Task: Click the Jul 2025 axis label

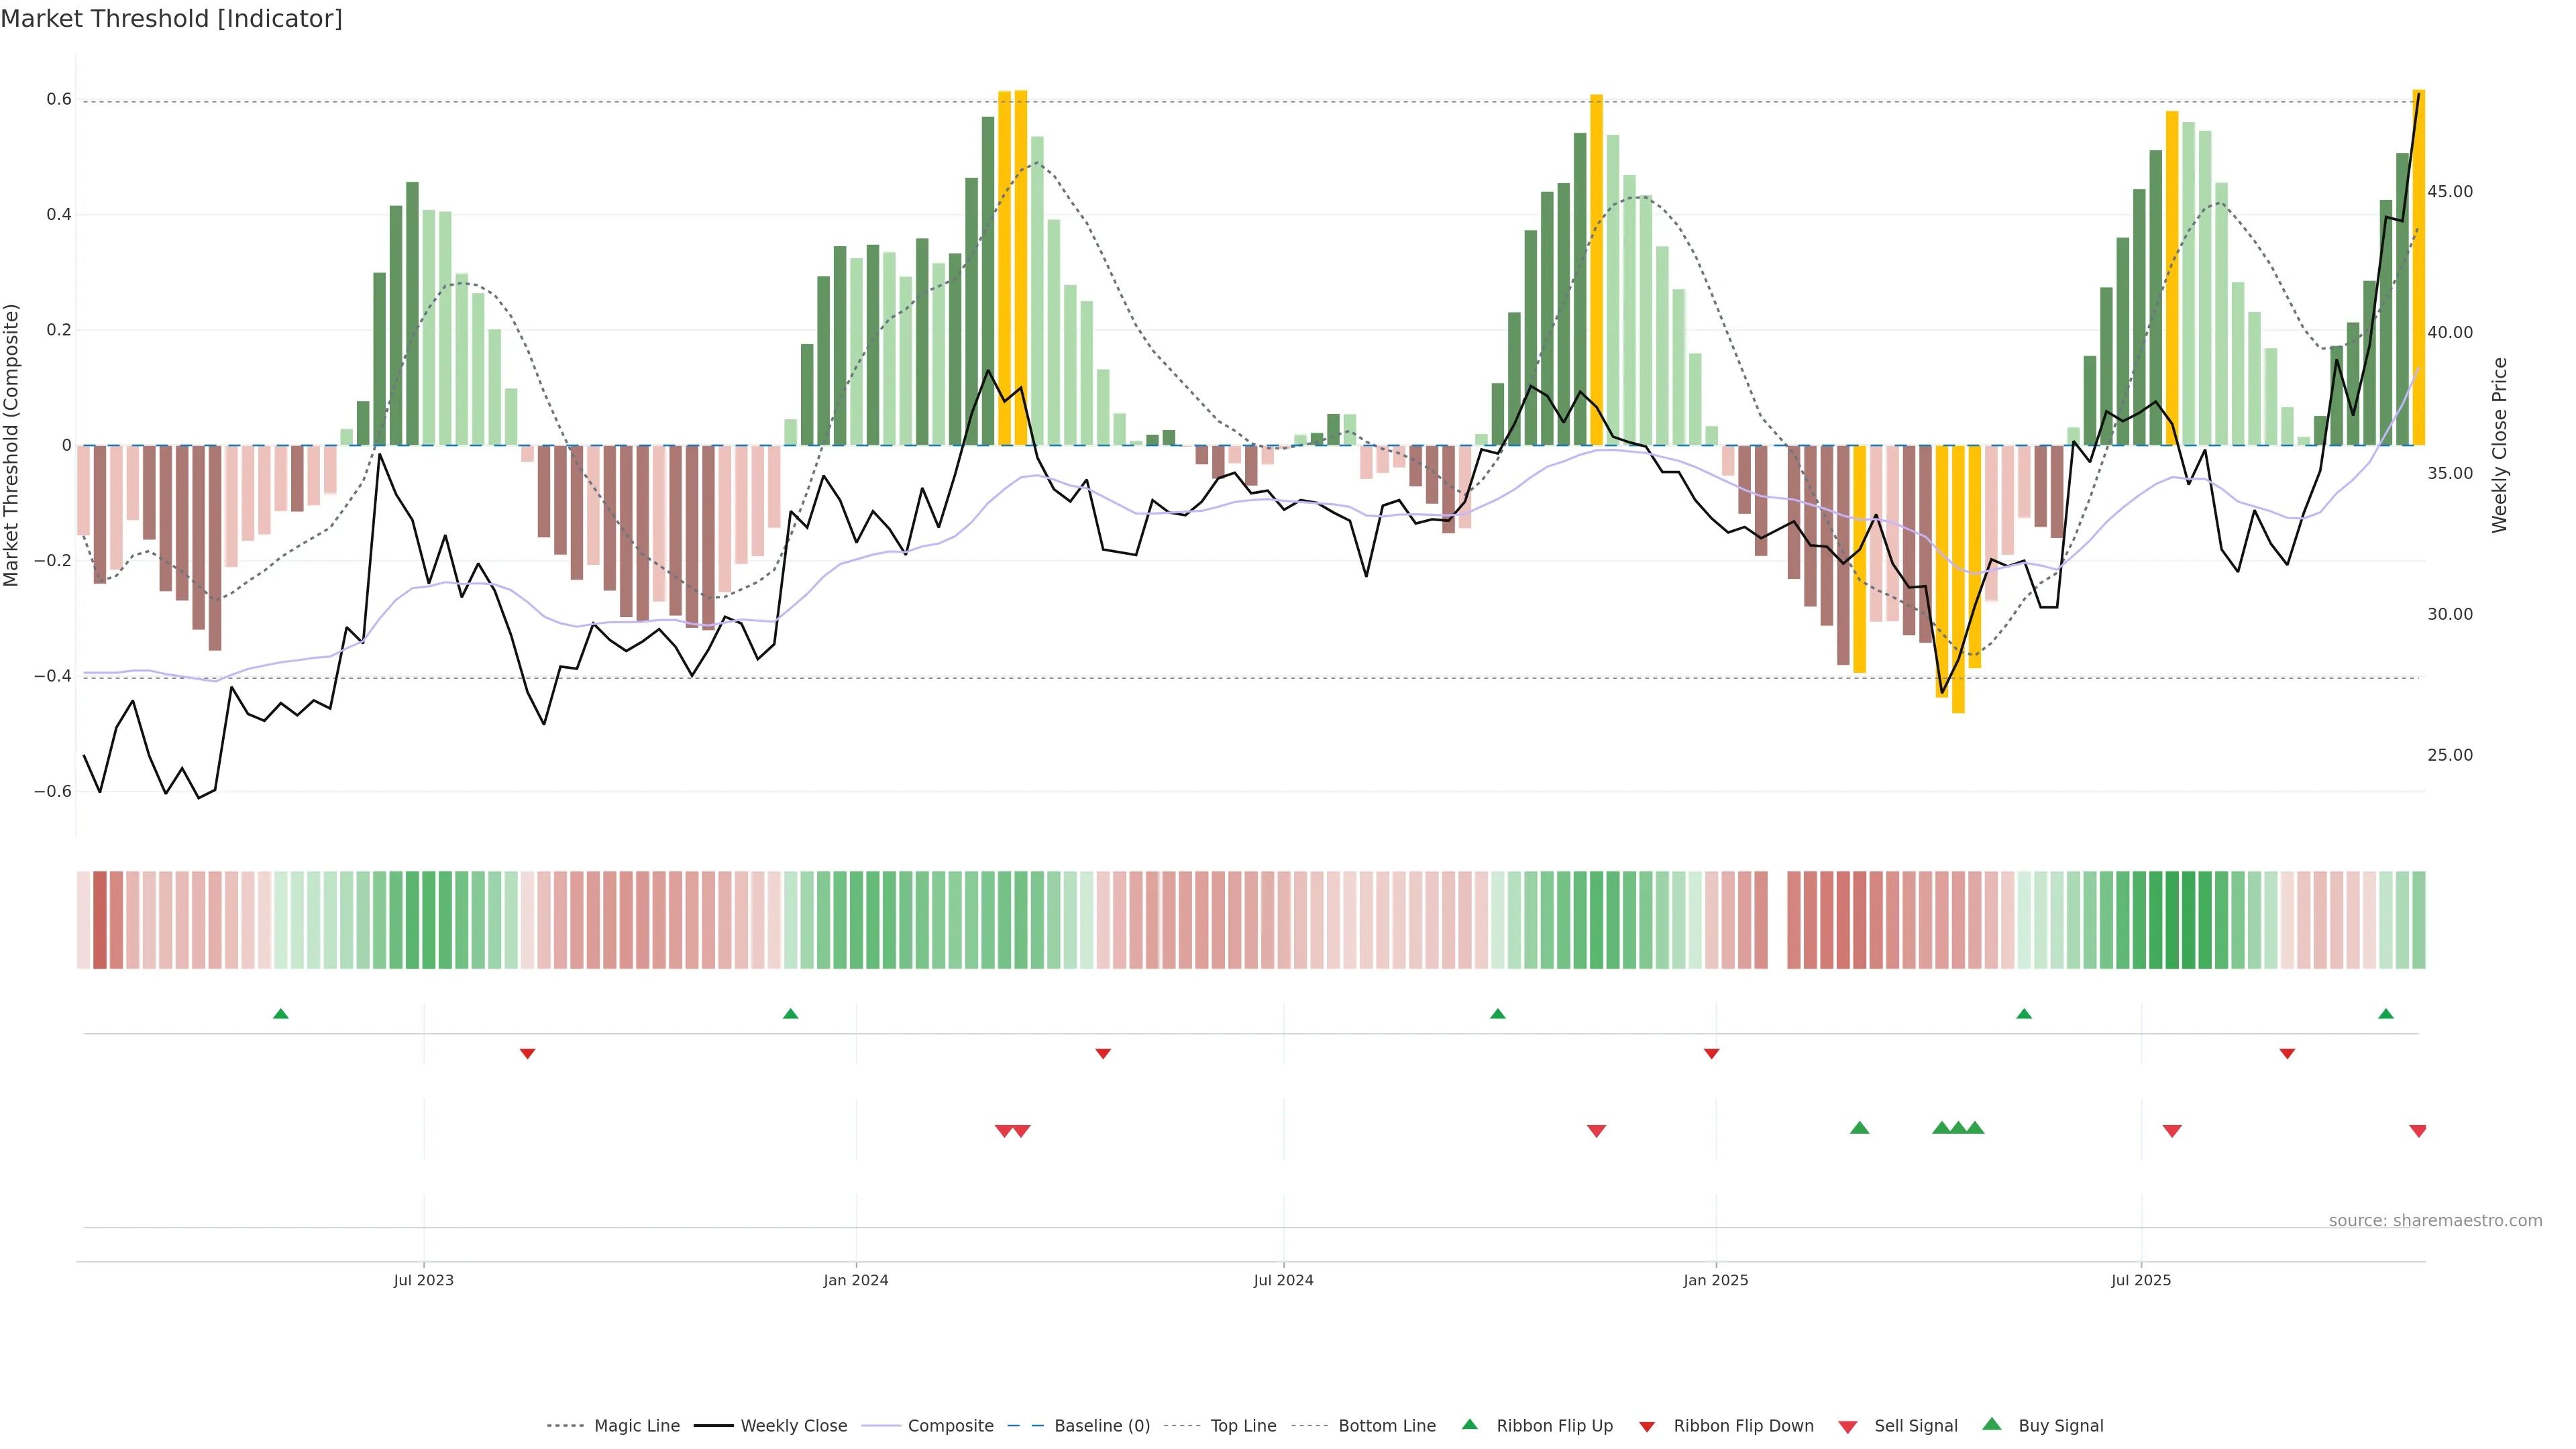Action: [x=2141, y=1280]
